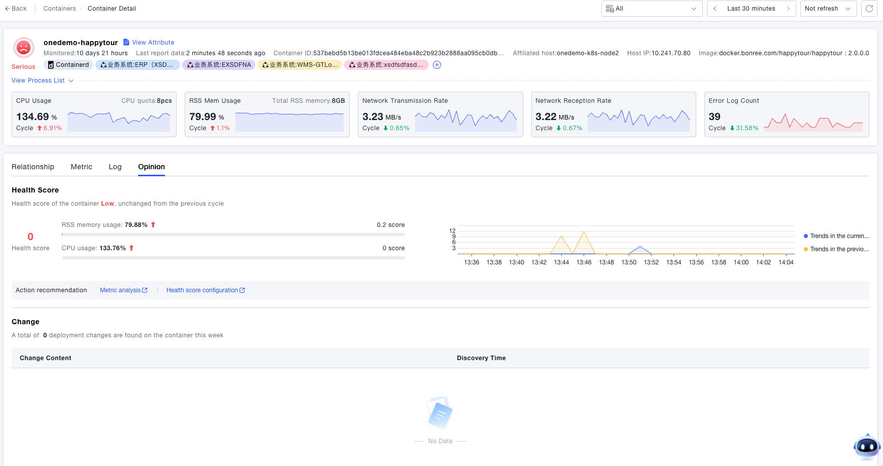The image size is (883, 466).
Task: Click the RSS memory usage progress bar
Action: [233, 235]
